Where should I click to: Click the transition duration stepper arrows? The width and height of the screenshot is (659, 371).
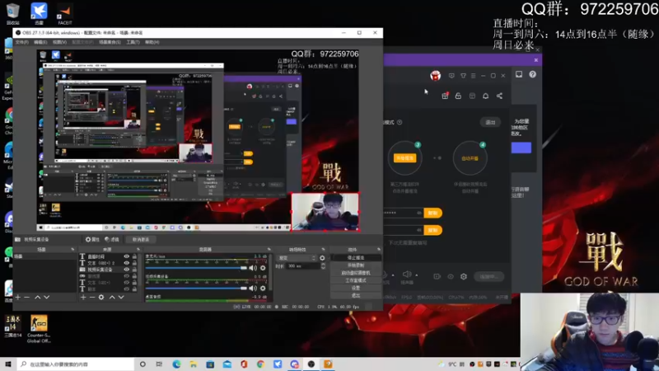[x=323, y=265]
